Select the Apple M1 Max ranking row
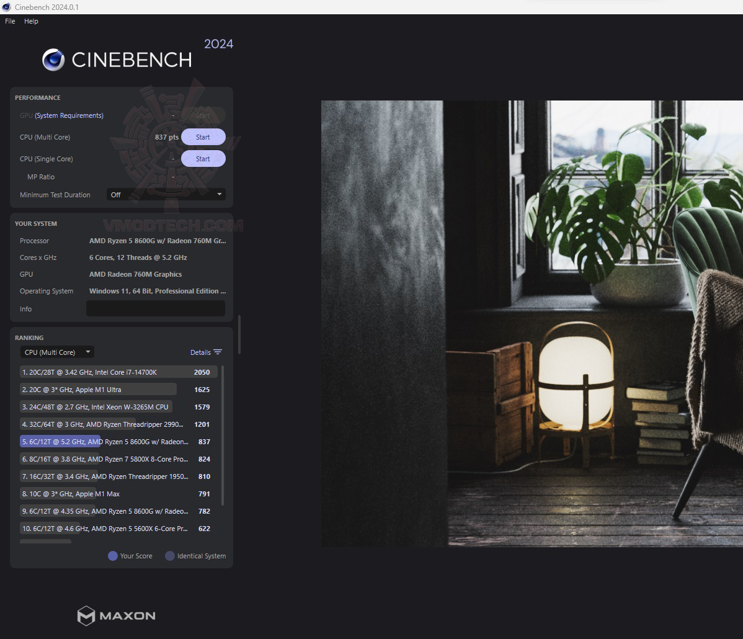 [x=117, y=493]
